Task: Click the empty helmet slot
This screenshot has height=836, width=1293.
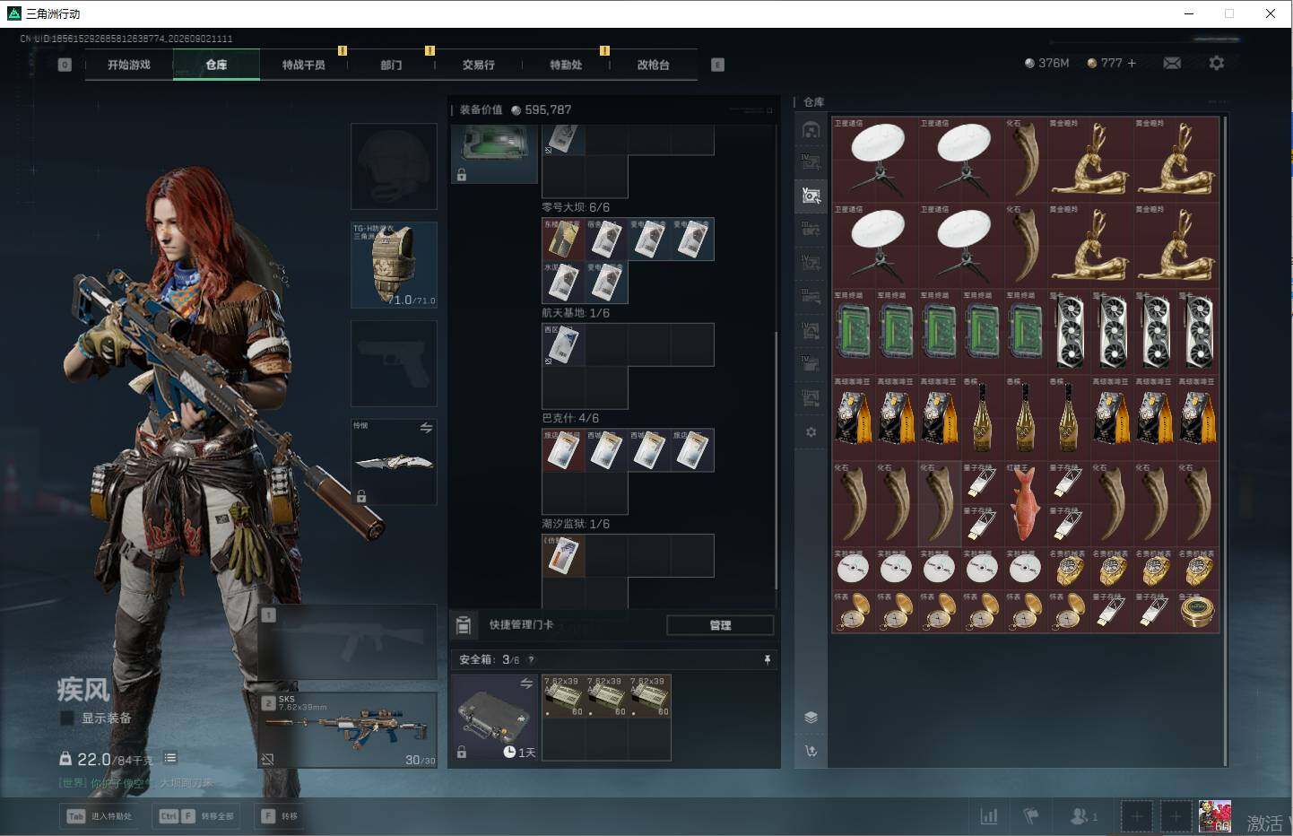Action: pyautogui.click(x=394, y=166)
